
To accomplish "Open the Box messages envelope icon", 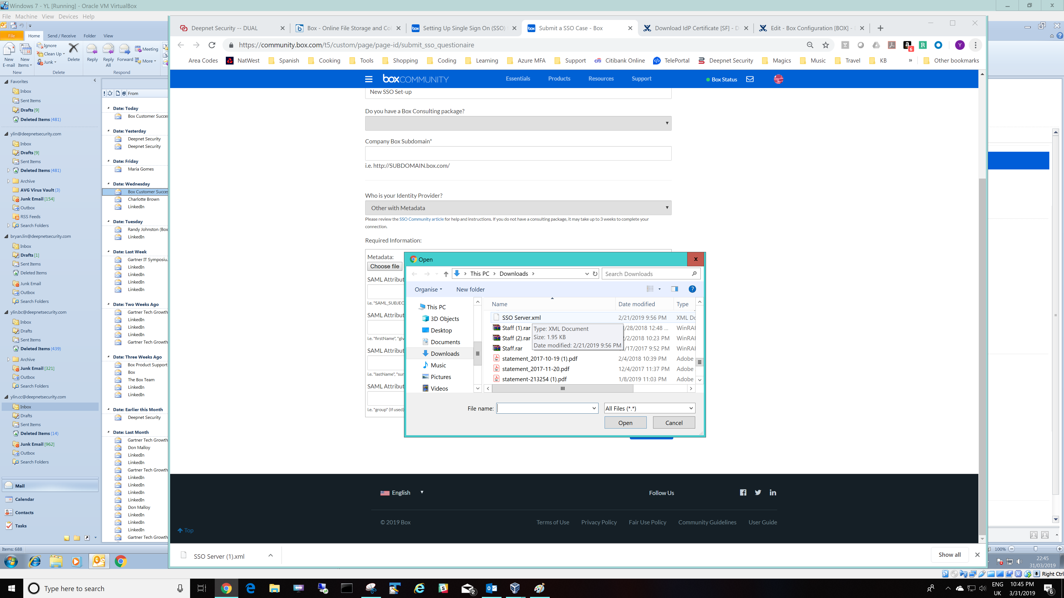I will [x=750, y=79].
